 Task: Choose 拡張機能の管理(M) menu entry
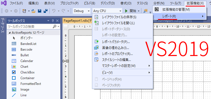(x=179, y=9)
